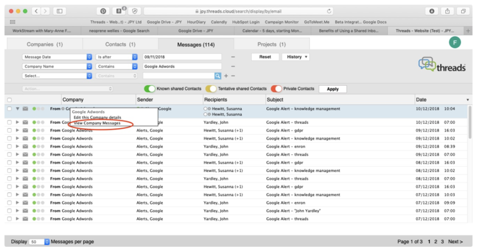Open the favorites grid icon
The height and width of the screenshot is (252, 477).
[x=13, y=22]
